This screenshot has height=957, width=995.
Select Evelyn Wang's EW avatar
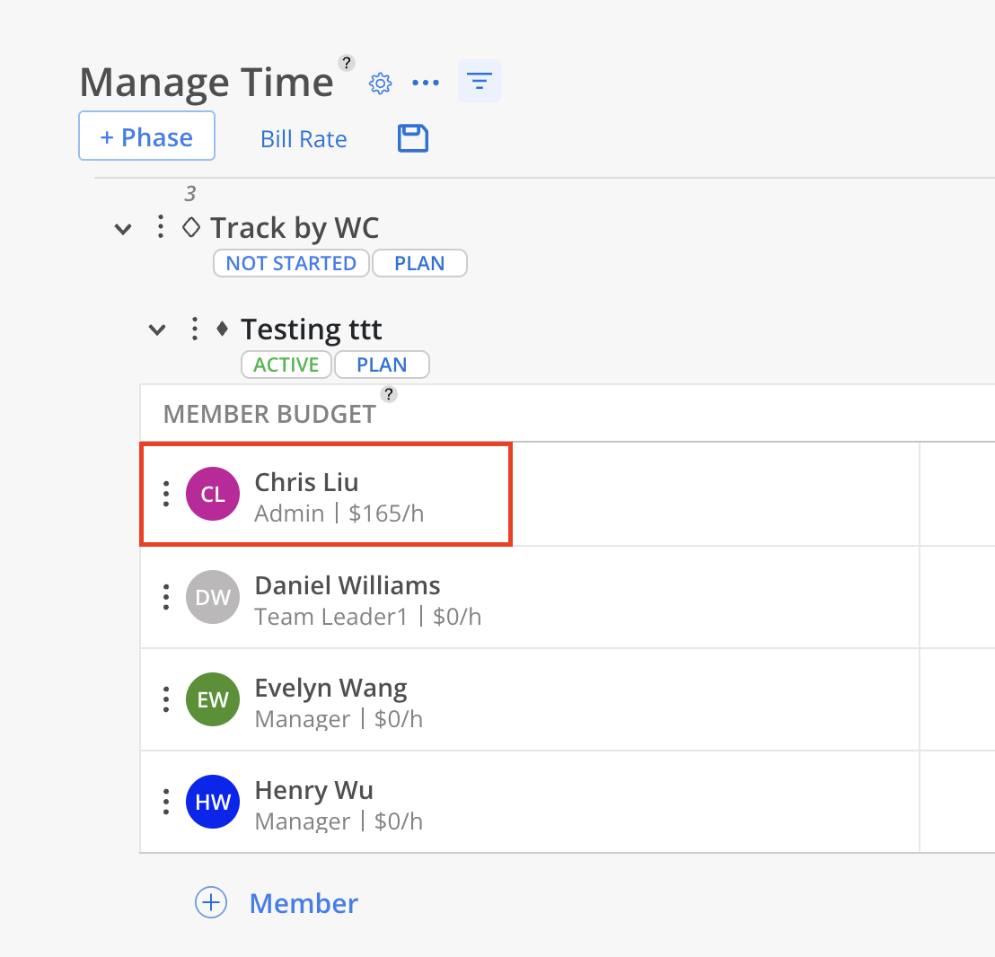click(213, 698)
